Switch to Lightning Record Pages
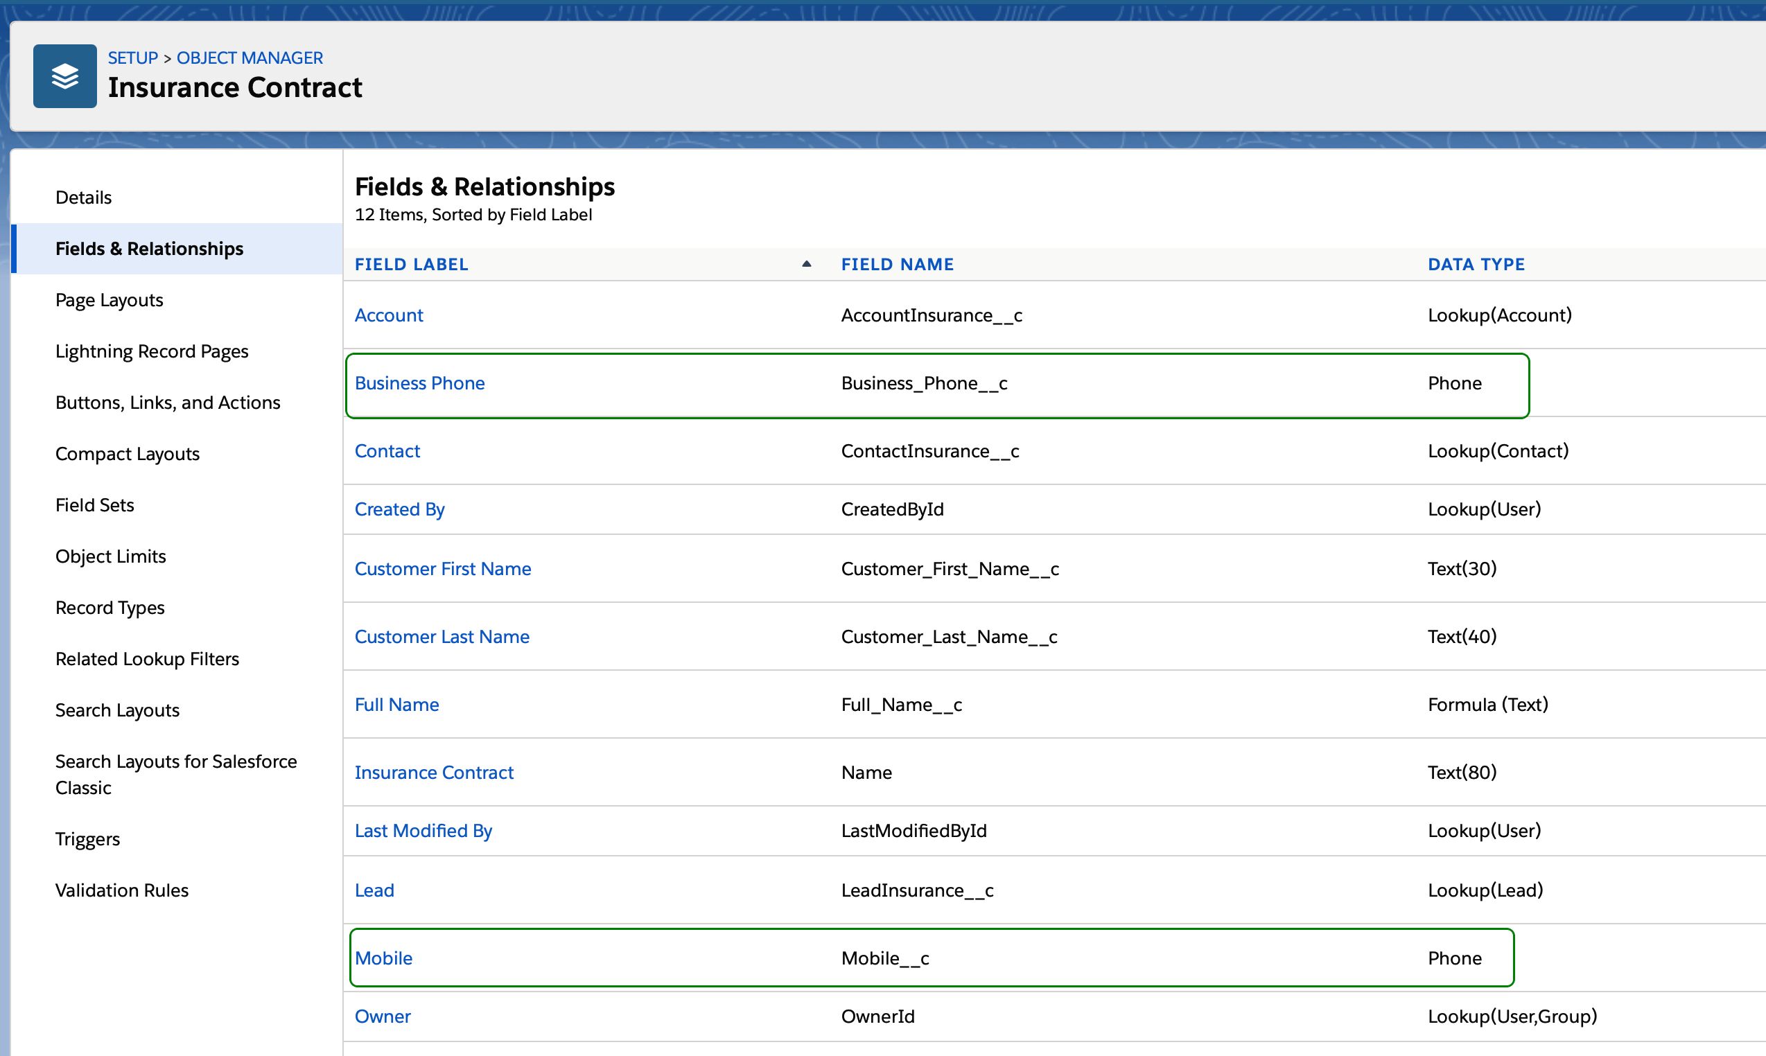This screenshot has width=1766, height=1056. pos(152,351)
